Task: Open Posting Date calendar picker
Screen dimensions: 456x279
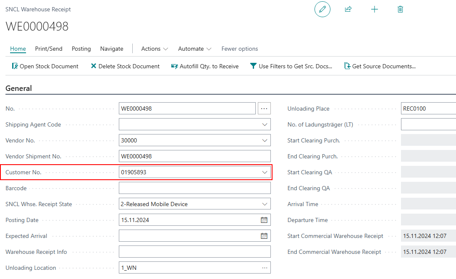Action: (x=264, y=220)
